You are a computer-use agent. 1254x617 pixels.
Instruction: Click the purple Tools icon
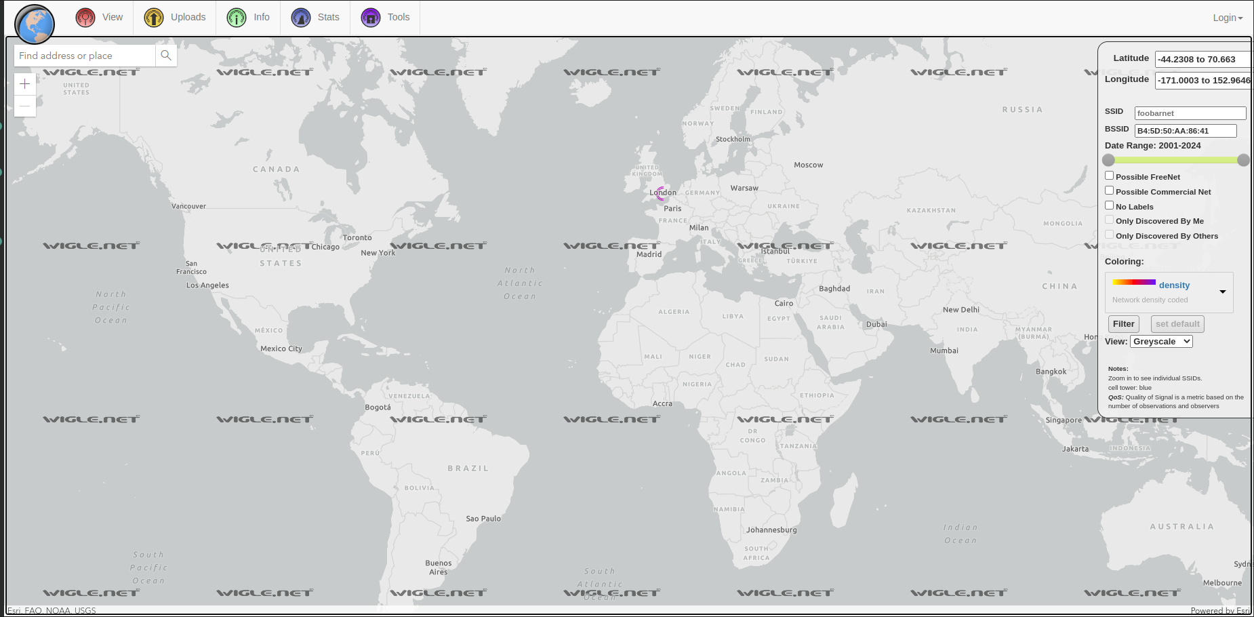click(x=371, y=18)
